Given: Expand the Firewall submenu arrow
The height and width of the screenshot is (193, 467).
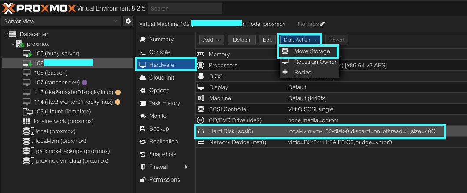Looking at the screenshot, I should (x=186, y=167).
